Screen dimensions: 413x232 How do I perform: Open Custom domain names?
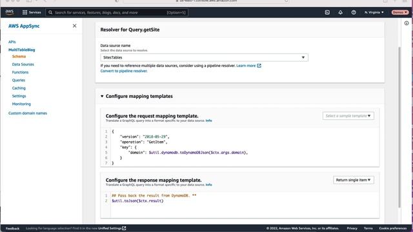28,113
